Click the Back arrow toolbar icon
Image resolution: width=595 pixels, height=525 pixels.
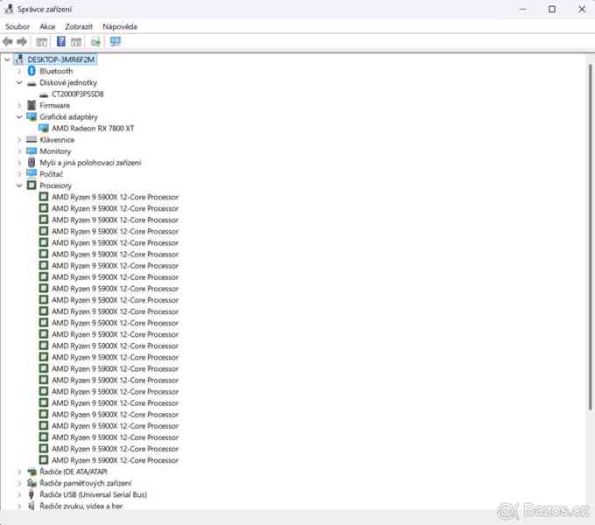pos(8,42)
